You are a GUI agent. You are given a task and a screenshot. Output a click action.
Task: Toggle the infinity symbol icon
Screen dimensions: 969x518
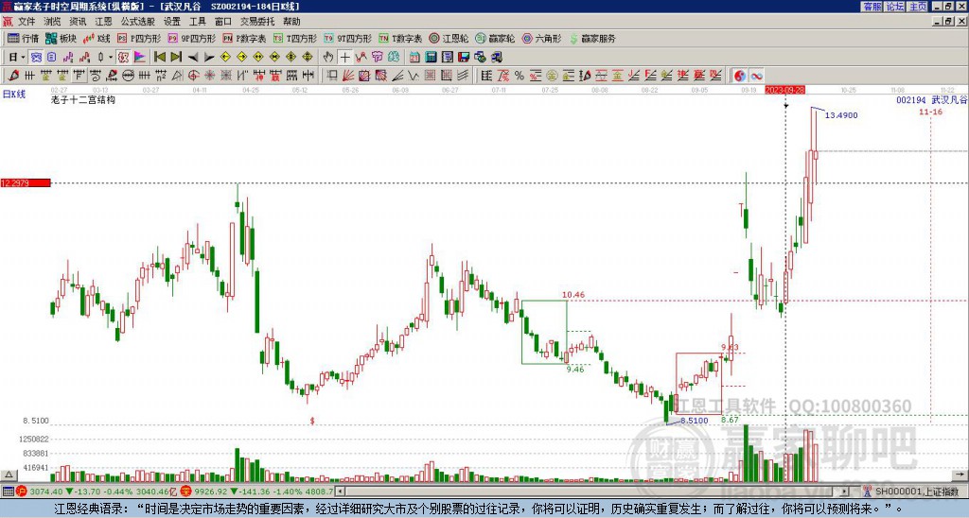pyautogui.click(x=756, y=76)
